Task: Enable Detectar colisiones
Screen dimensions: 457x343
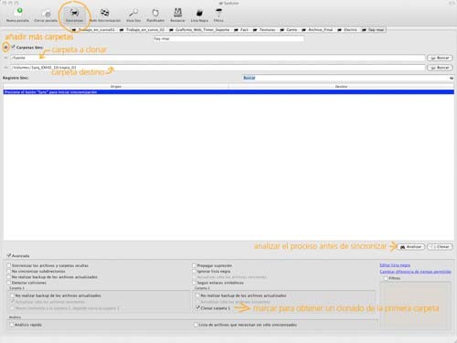Action: (9, 283)
